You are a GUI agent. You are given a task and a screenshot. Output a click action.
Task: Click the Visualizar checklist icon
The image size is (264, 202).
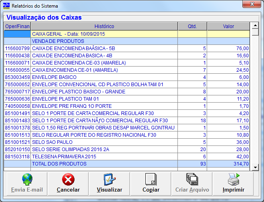(x=110, y=179)
